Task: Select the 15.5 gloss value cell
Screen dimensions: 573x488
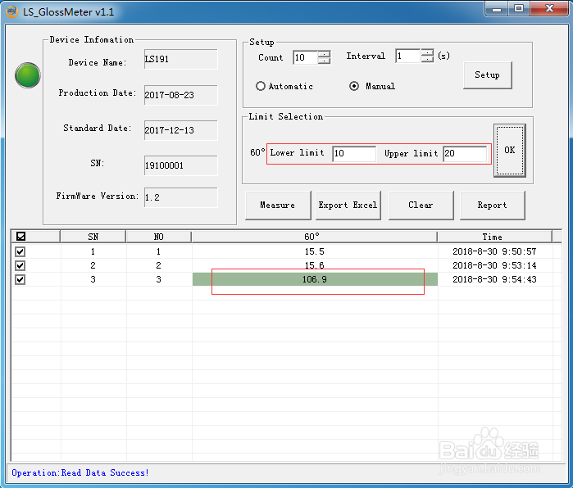Action: (315, 251)
